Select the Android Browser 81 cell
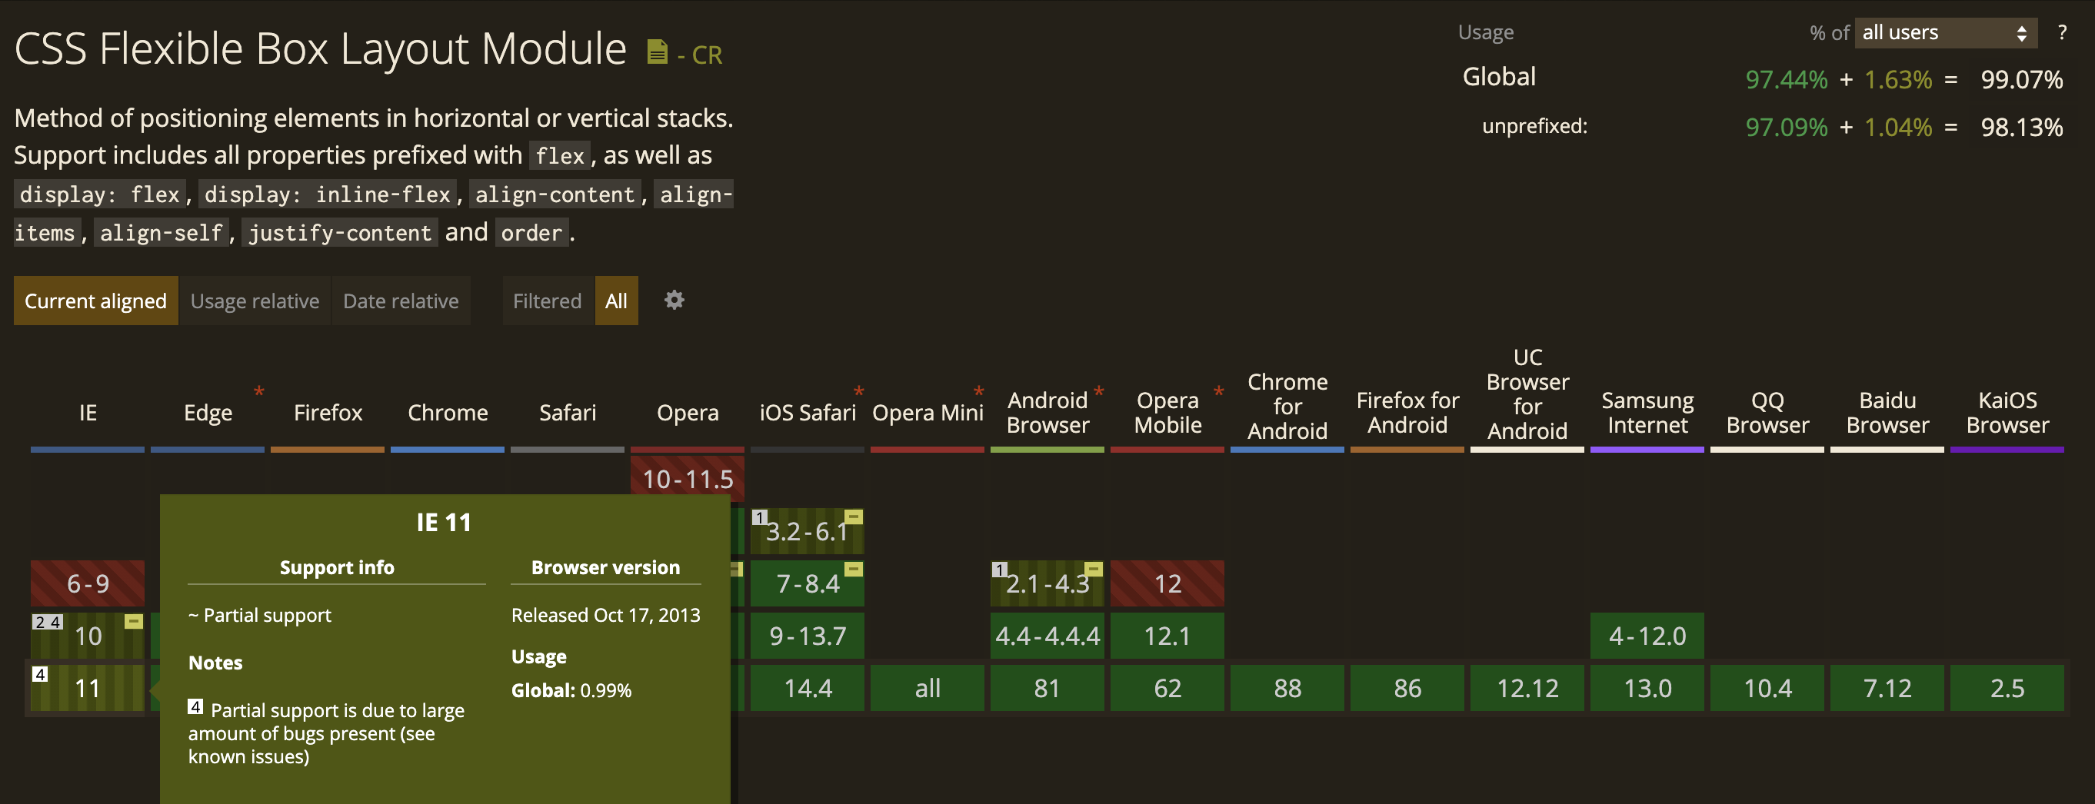Viewport: 2095px width, 804px height. 1047,689
